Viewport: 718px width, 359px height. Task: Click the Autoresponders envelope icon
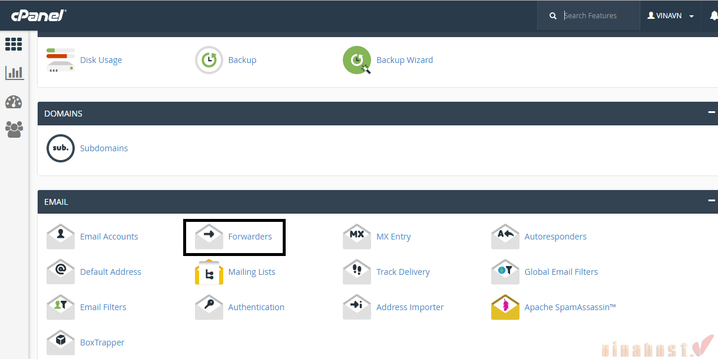click(505, 237)
